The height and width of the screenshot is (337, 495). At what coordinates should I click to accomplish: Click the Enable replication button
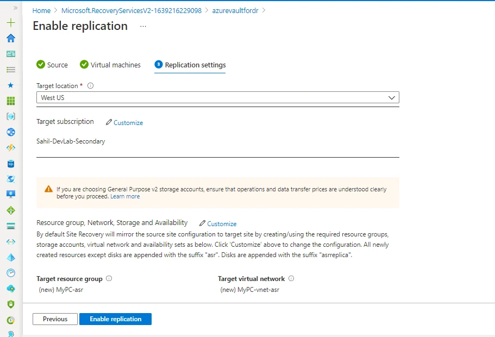point(115,319)
